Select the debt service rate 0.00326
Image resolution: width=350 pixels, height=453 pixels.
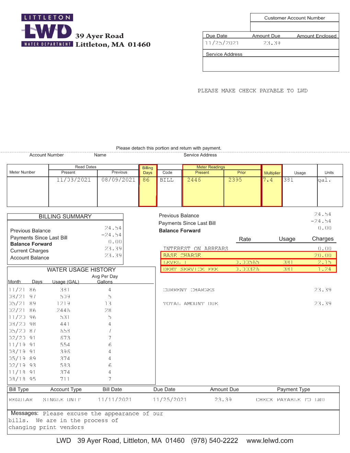click(247, 269)
